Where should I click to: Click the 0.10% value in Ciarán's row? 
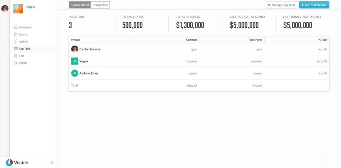(323, 49)
